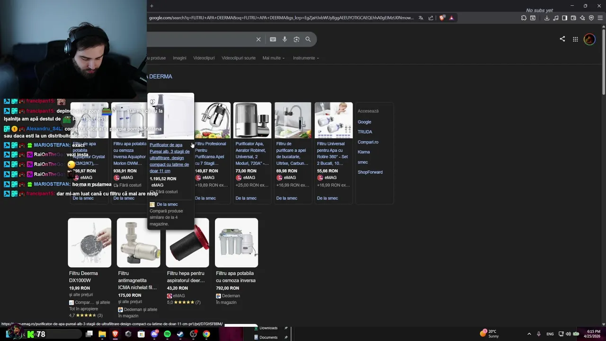Open the Google account avatar
This screenshot has height=341, width=606.
coord(589,39)
